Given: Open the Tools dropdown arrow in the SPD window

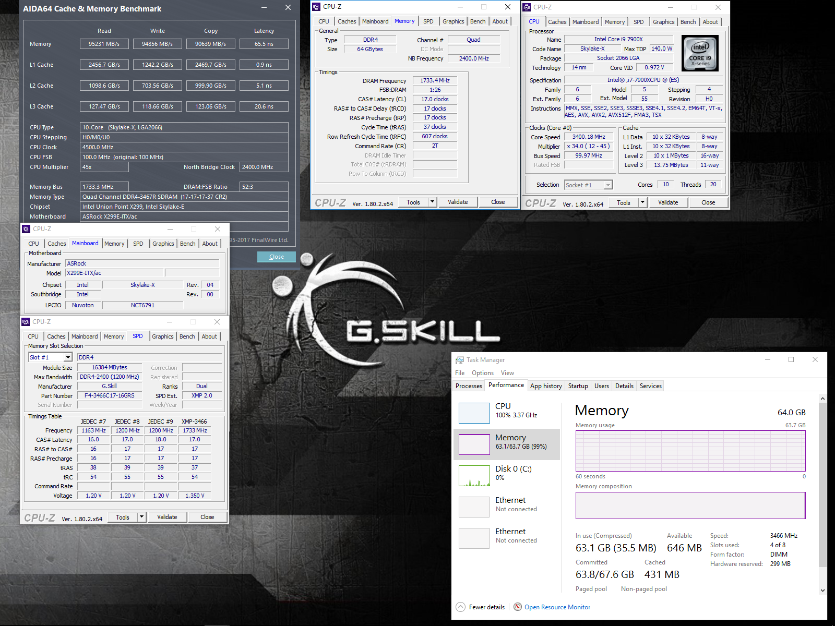Looking at the screenshot, I should coord(142,516).
